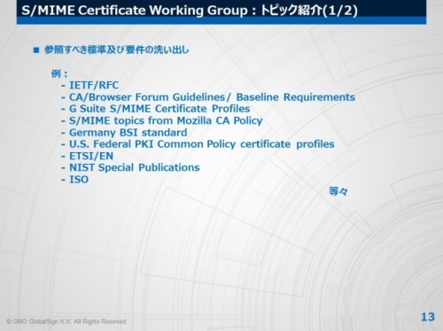Click the 等々 text
The width and height of the screenshot is (443, 331).
pos(338,191)
